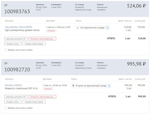Screen dimensions: 151x114
Task: Open 'В пути на транзитный склад' status box
Action: 91,86
